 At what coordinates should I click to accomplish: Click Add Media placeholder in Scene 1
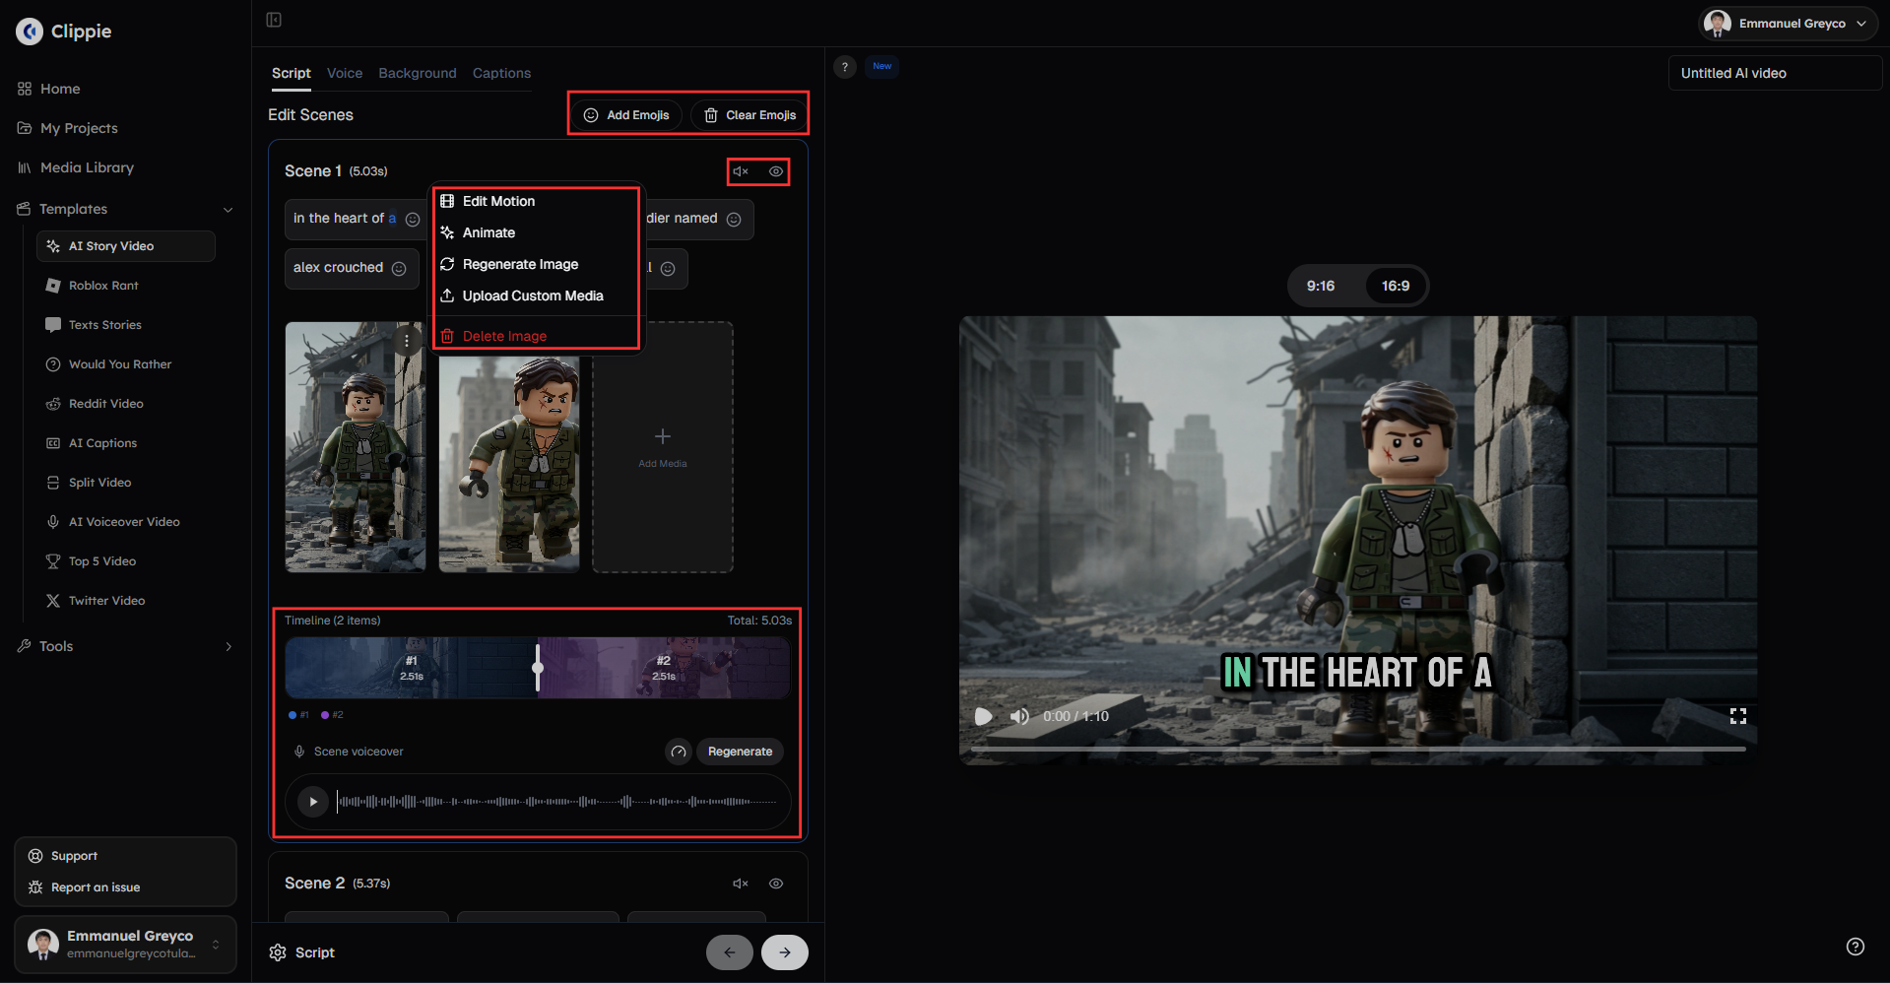coord(663,447)
